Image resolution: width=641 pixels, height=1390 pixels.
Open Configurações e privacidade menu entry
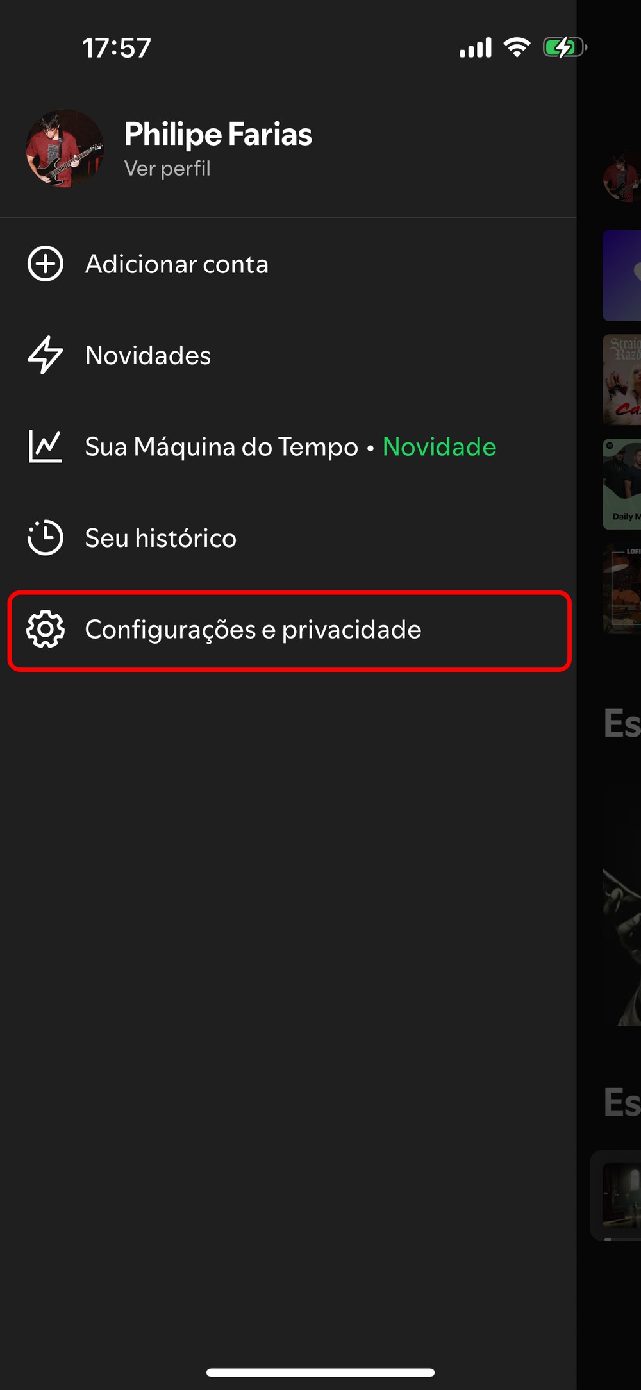tap(289, 631)
